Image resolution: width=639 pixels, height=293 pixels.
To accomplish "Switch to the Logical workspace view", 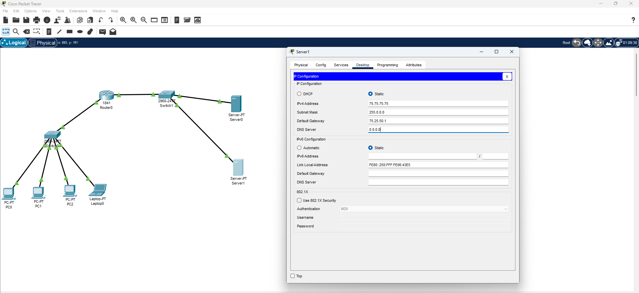I will click(x=14, y=43).
